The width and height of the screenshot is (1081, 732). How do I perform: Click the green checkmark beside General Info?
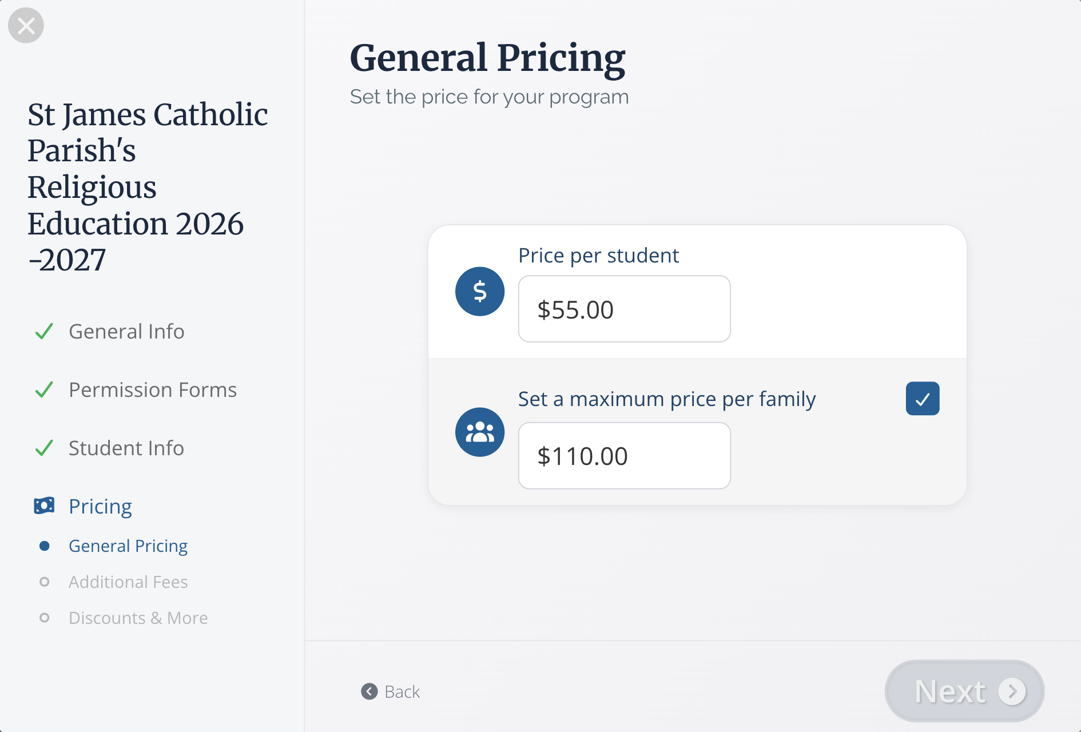pos(44,331)
